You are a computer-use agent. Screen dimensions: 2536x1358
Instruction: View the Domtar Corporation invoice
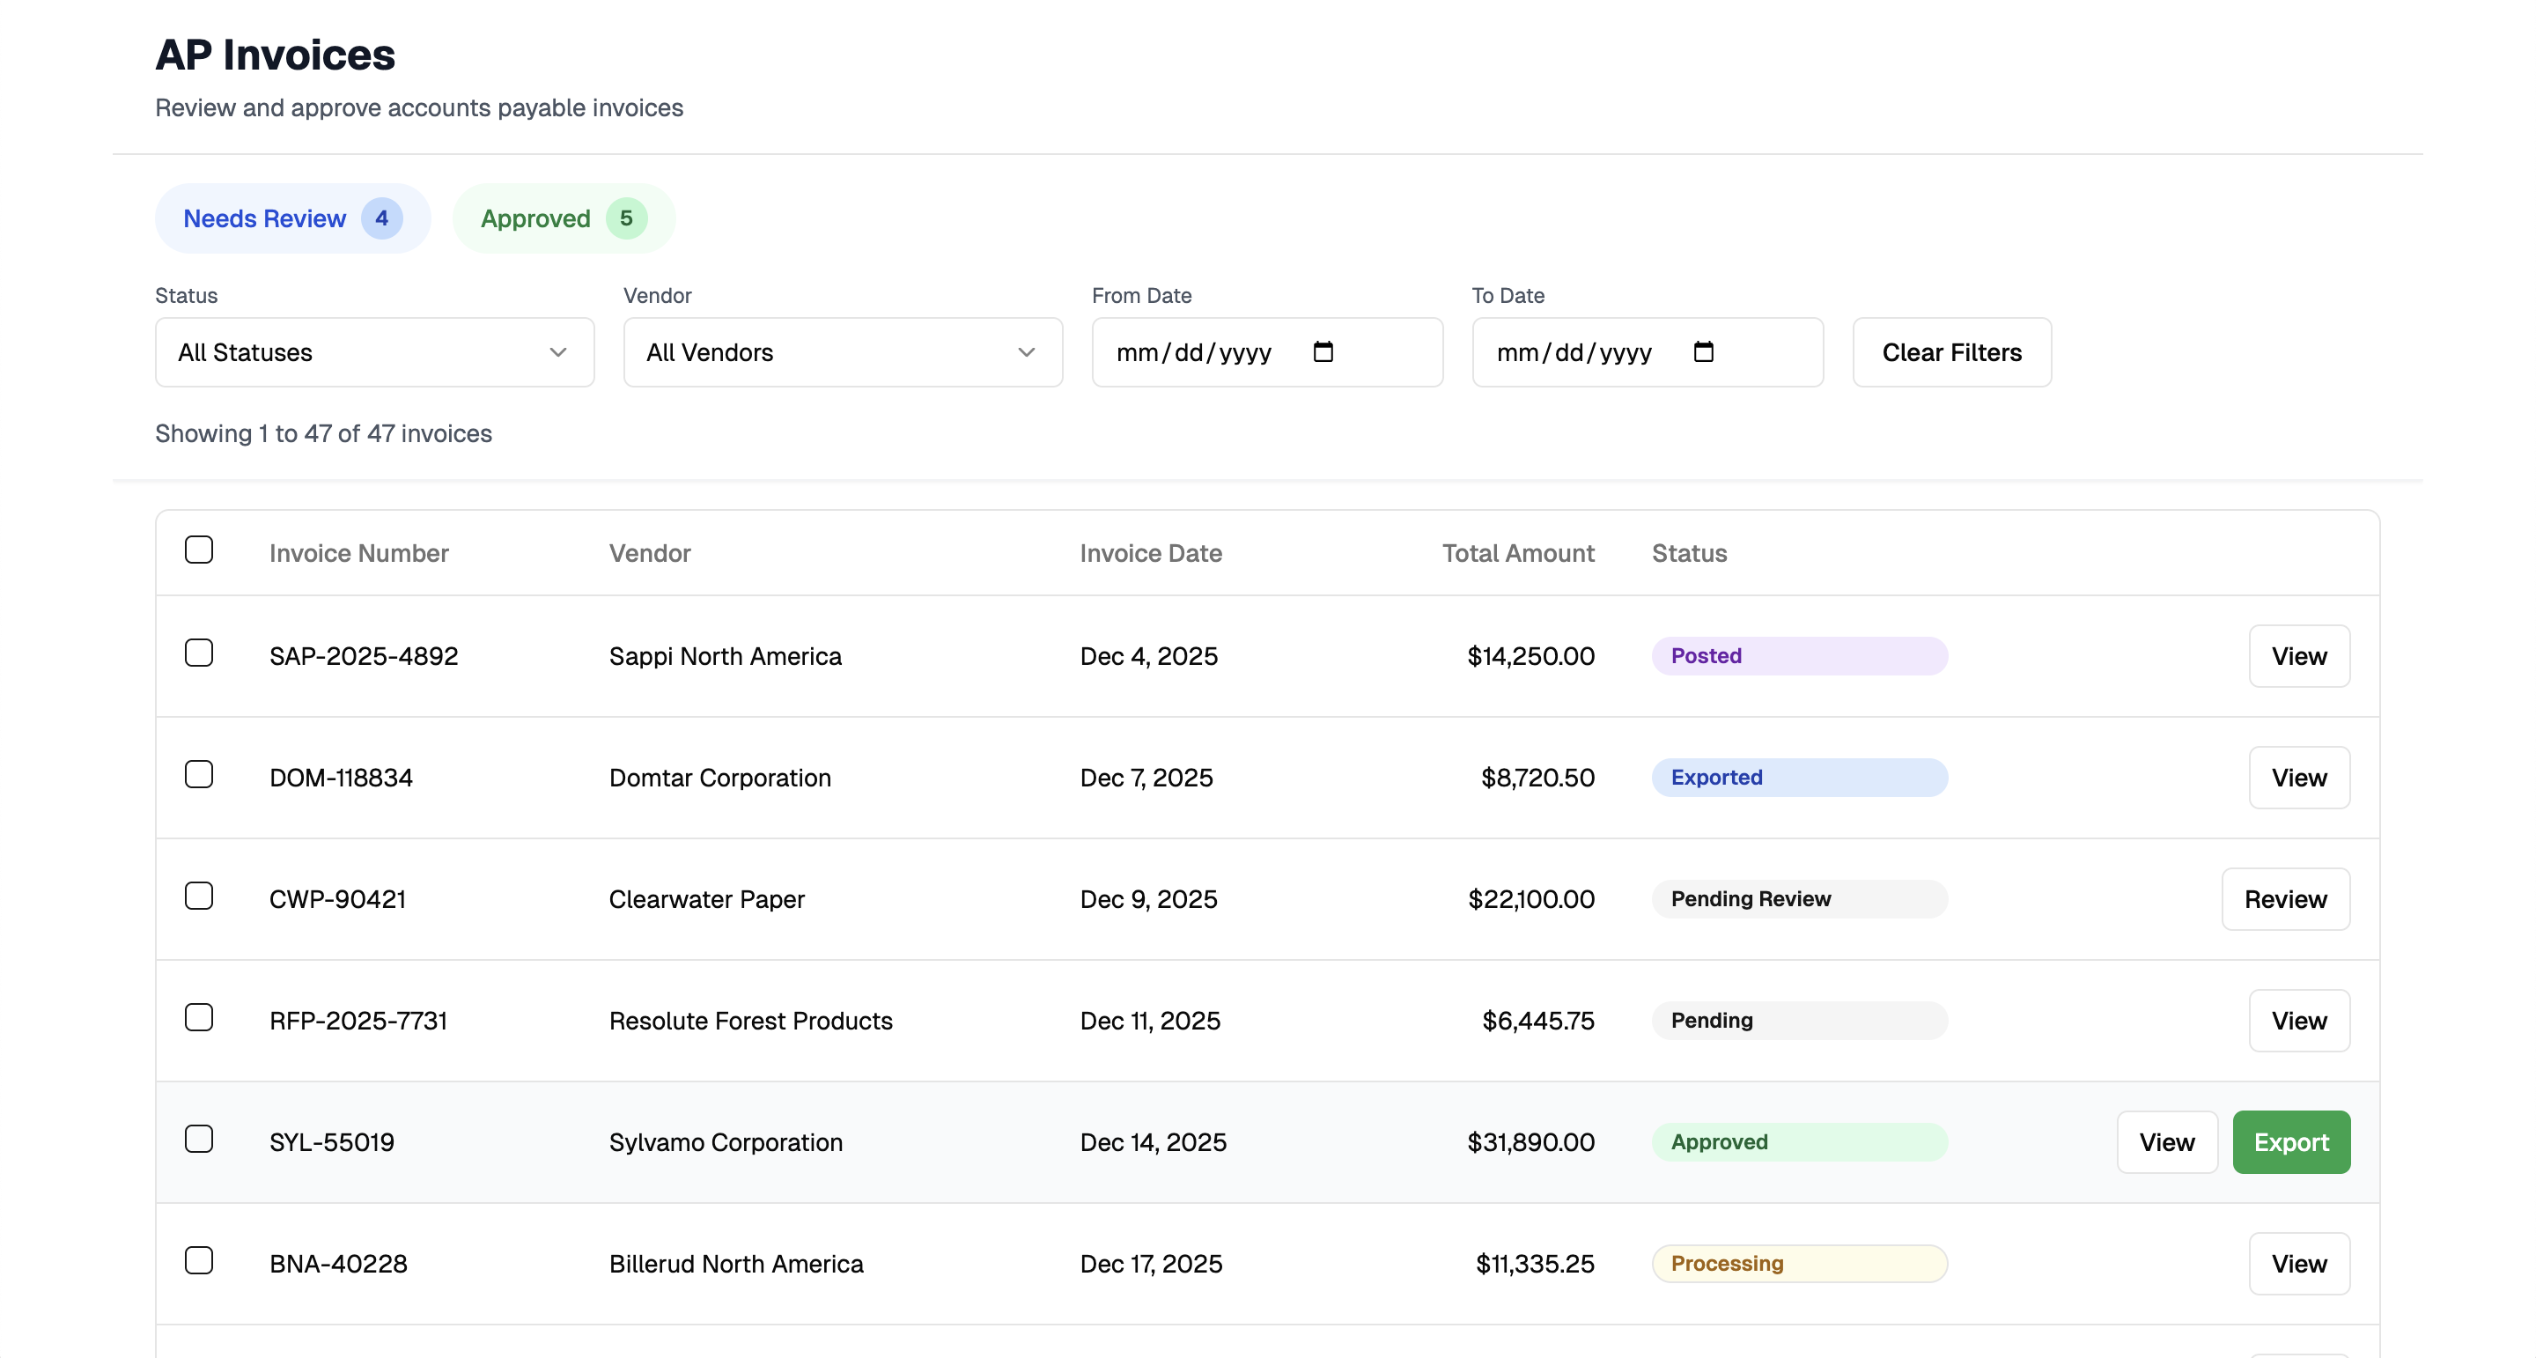[x=2299, y=777]
